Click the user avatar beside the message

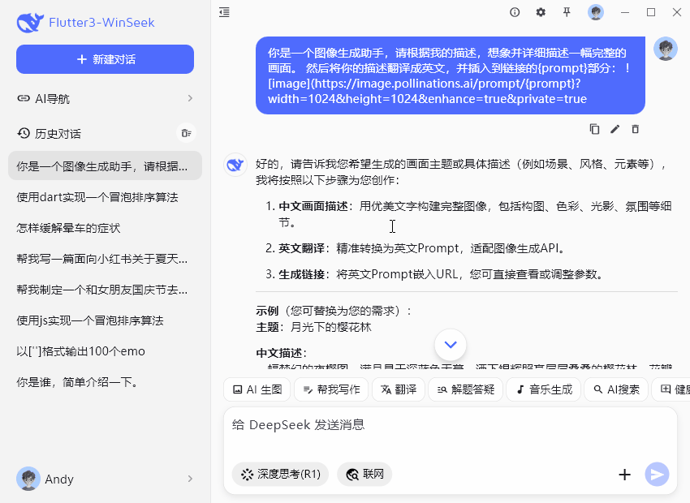(x=666, y=49)
